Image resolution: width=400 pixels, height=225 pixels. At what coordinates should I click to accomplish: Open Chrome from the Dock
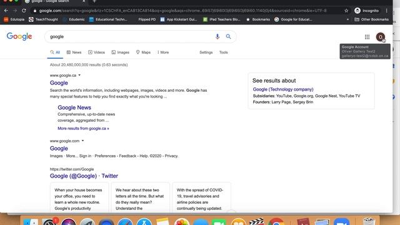pyautogui.click(x=276, y=222)
